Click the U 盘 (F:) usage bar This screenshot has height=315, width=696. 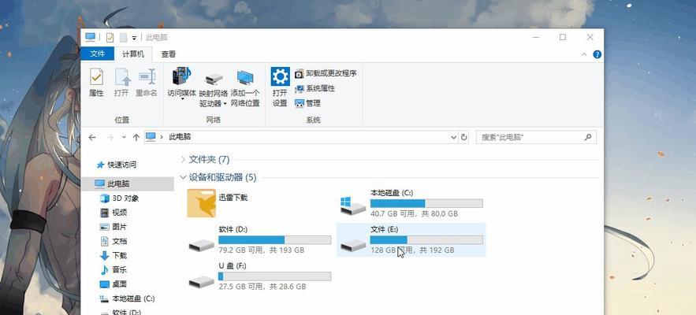(275, 276)
